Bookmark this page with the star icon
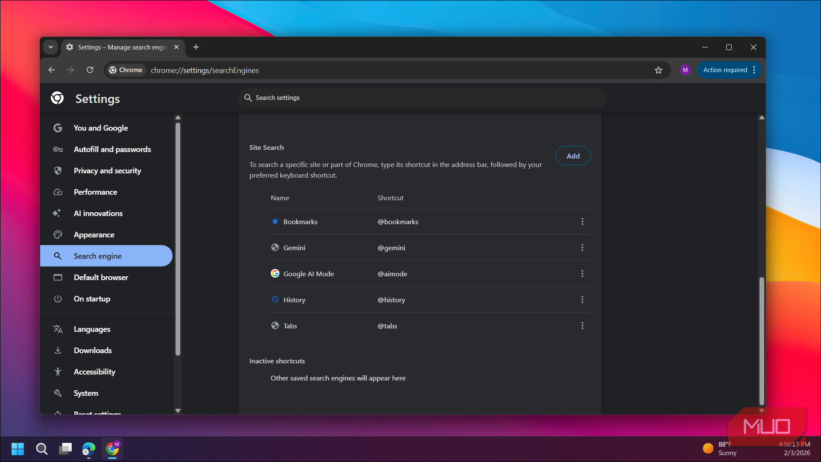This screenshot has height=462, width=821. 658,70
